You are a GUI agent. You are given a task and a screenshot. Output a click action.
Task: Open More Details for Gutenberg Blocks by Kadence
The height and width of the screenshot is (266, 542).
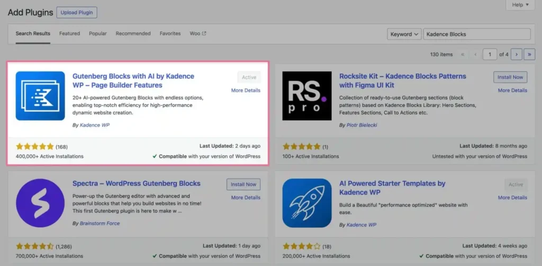[x=246, y=90]
